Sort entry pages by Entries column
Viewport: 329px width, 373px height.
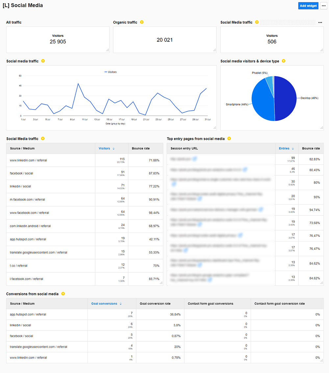(286, 149)
